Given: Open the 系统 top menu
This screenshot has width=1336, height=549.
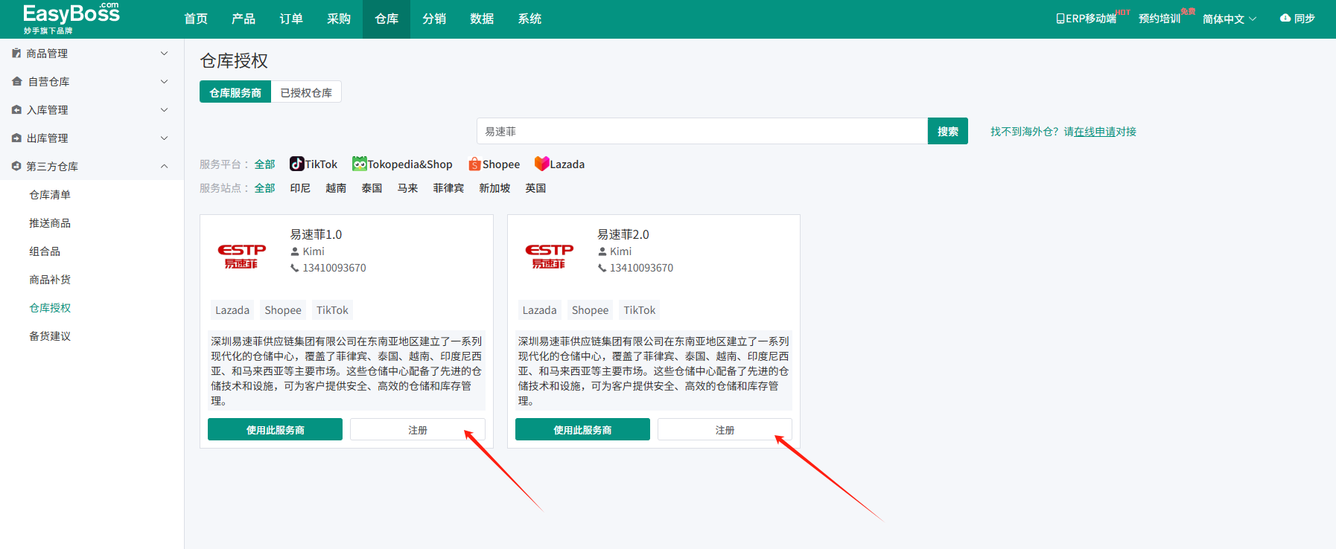Looking at the screenshot, I should [529, 19].
